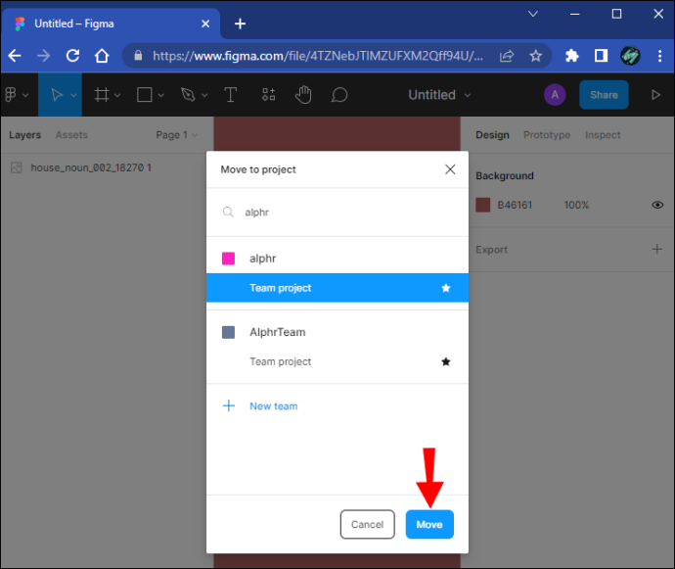Open the Resources components icon
The width and height of the screenshot is (675, 569).
click(x=269, y=94)
